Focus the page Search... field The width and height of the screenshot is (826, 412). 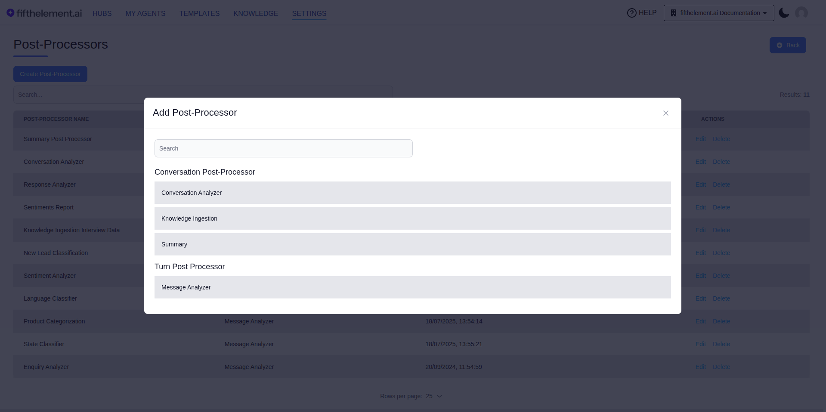(203, 95)
